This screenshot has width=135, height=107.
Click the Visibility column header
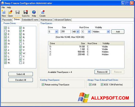click(x=112, y=43)
